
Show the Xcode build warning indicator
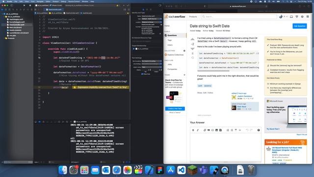coord(117,5)
